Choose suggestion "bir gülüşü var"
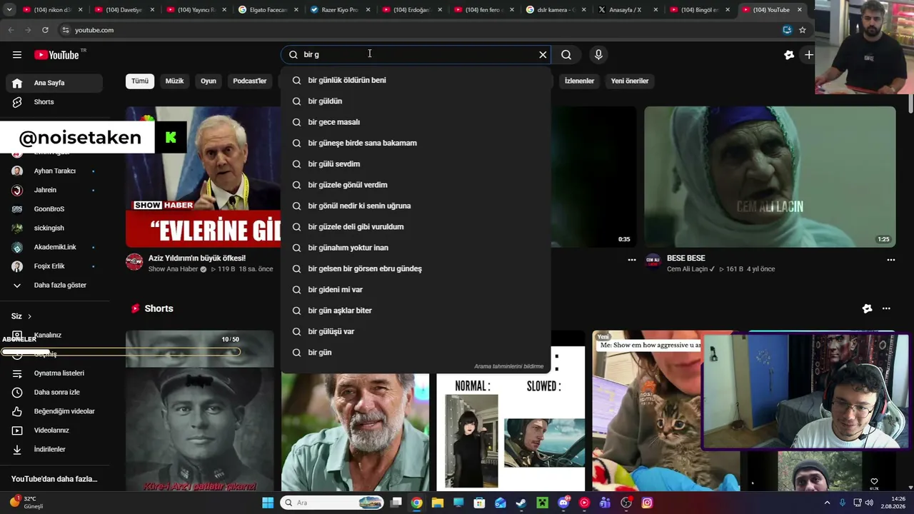 (416, 332)
